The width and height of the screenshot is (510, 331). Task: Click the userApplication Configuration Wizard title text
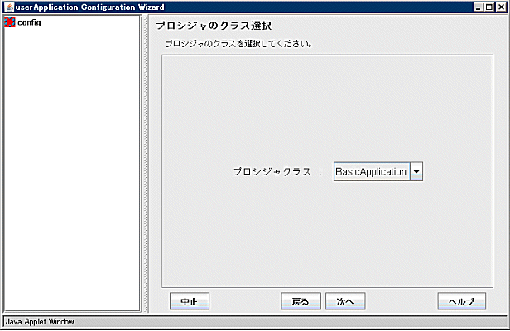89,7
